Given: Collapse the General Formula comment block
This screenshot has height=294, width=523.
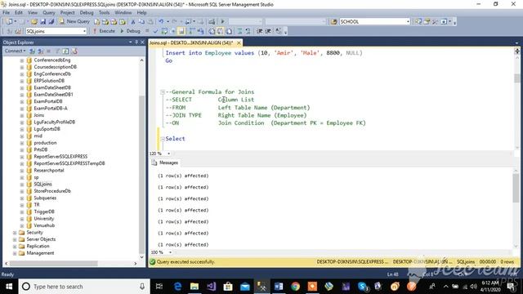Looking at the screenshot, I should 163,92.
